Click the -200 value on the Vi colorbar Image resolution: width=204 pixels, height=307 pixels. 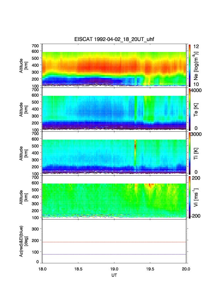(195, 216)
